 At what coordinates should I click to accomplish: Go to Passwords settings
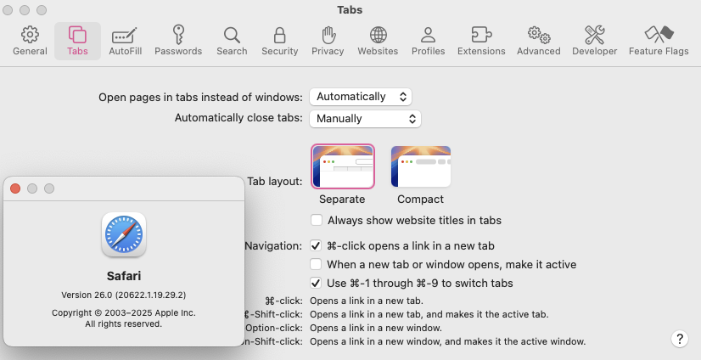[x=178, y=41]
